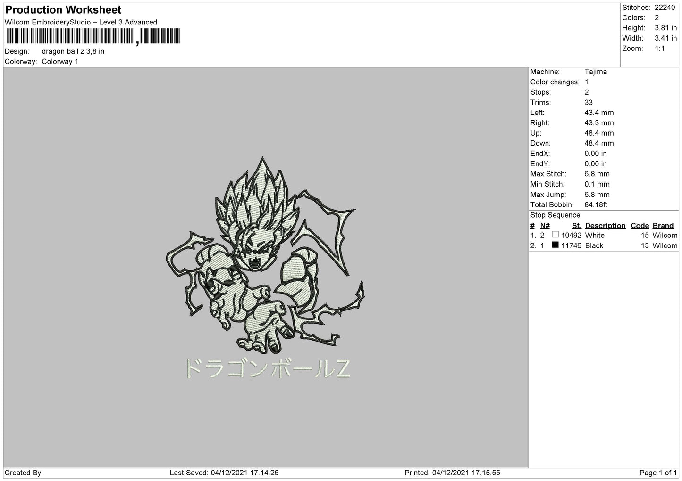Click the underlined Description column header
The height and width of the screenshot is (481, 682).
coord(605,226)
